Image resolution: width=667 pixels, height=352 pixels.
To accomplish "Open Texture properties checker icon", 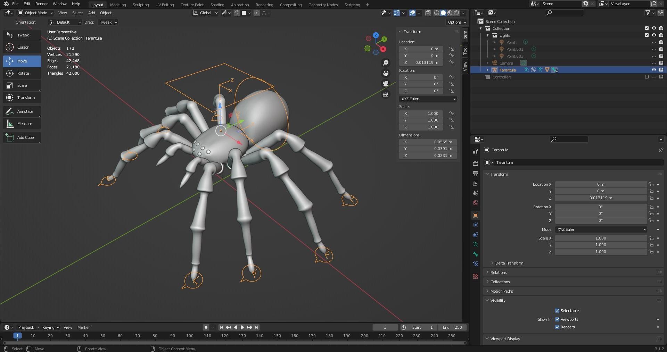I will [x=476, y=276].
